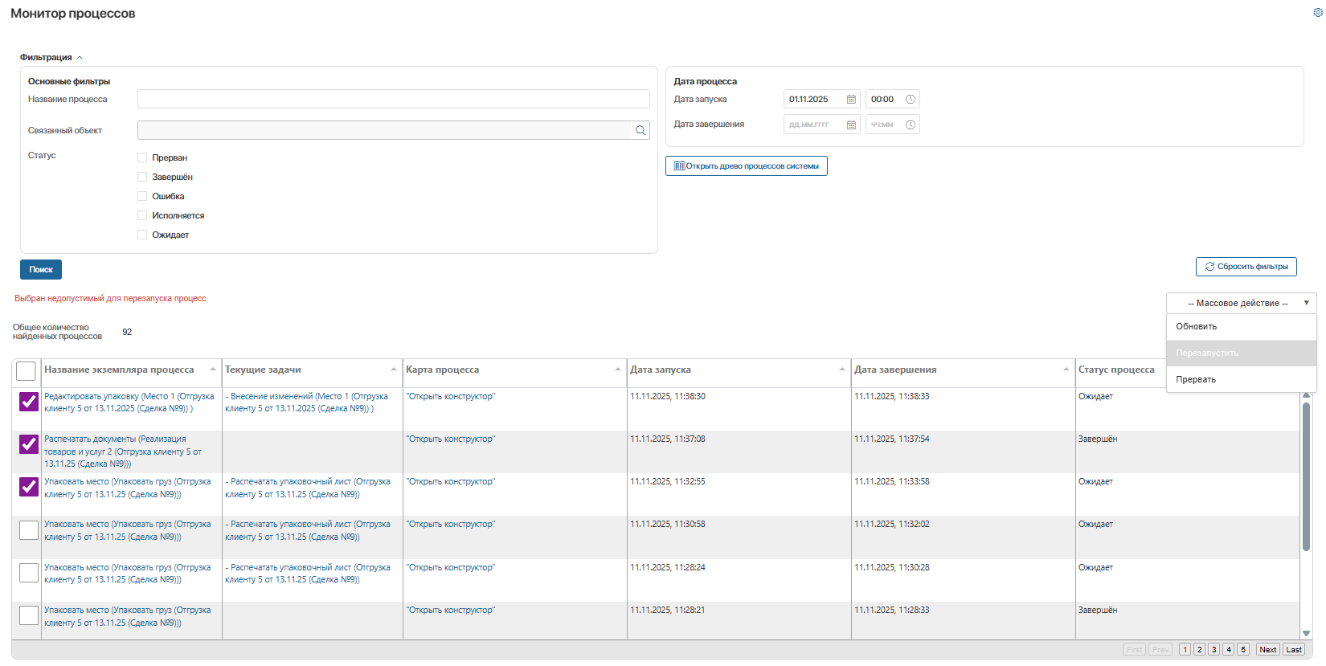Enable the Прерван status checkbox
This screenshot has width=1326, height=666.
142,157
